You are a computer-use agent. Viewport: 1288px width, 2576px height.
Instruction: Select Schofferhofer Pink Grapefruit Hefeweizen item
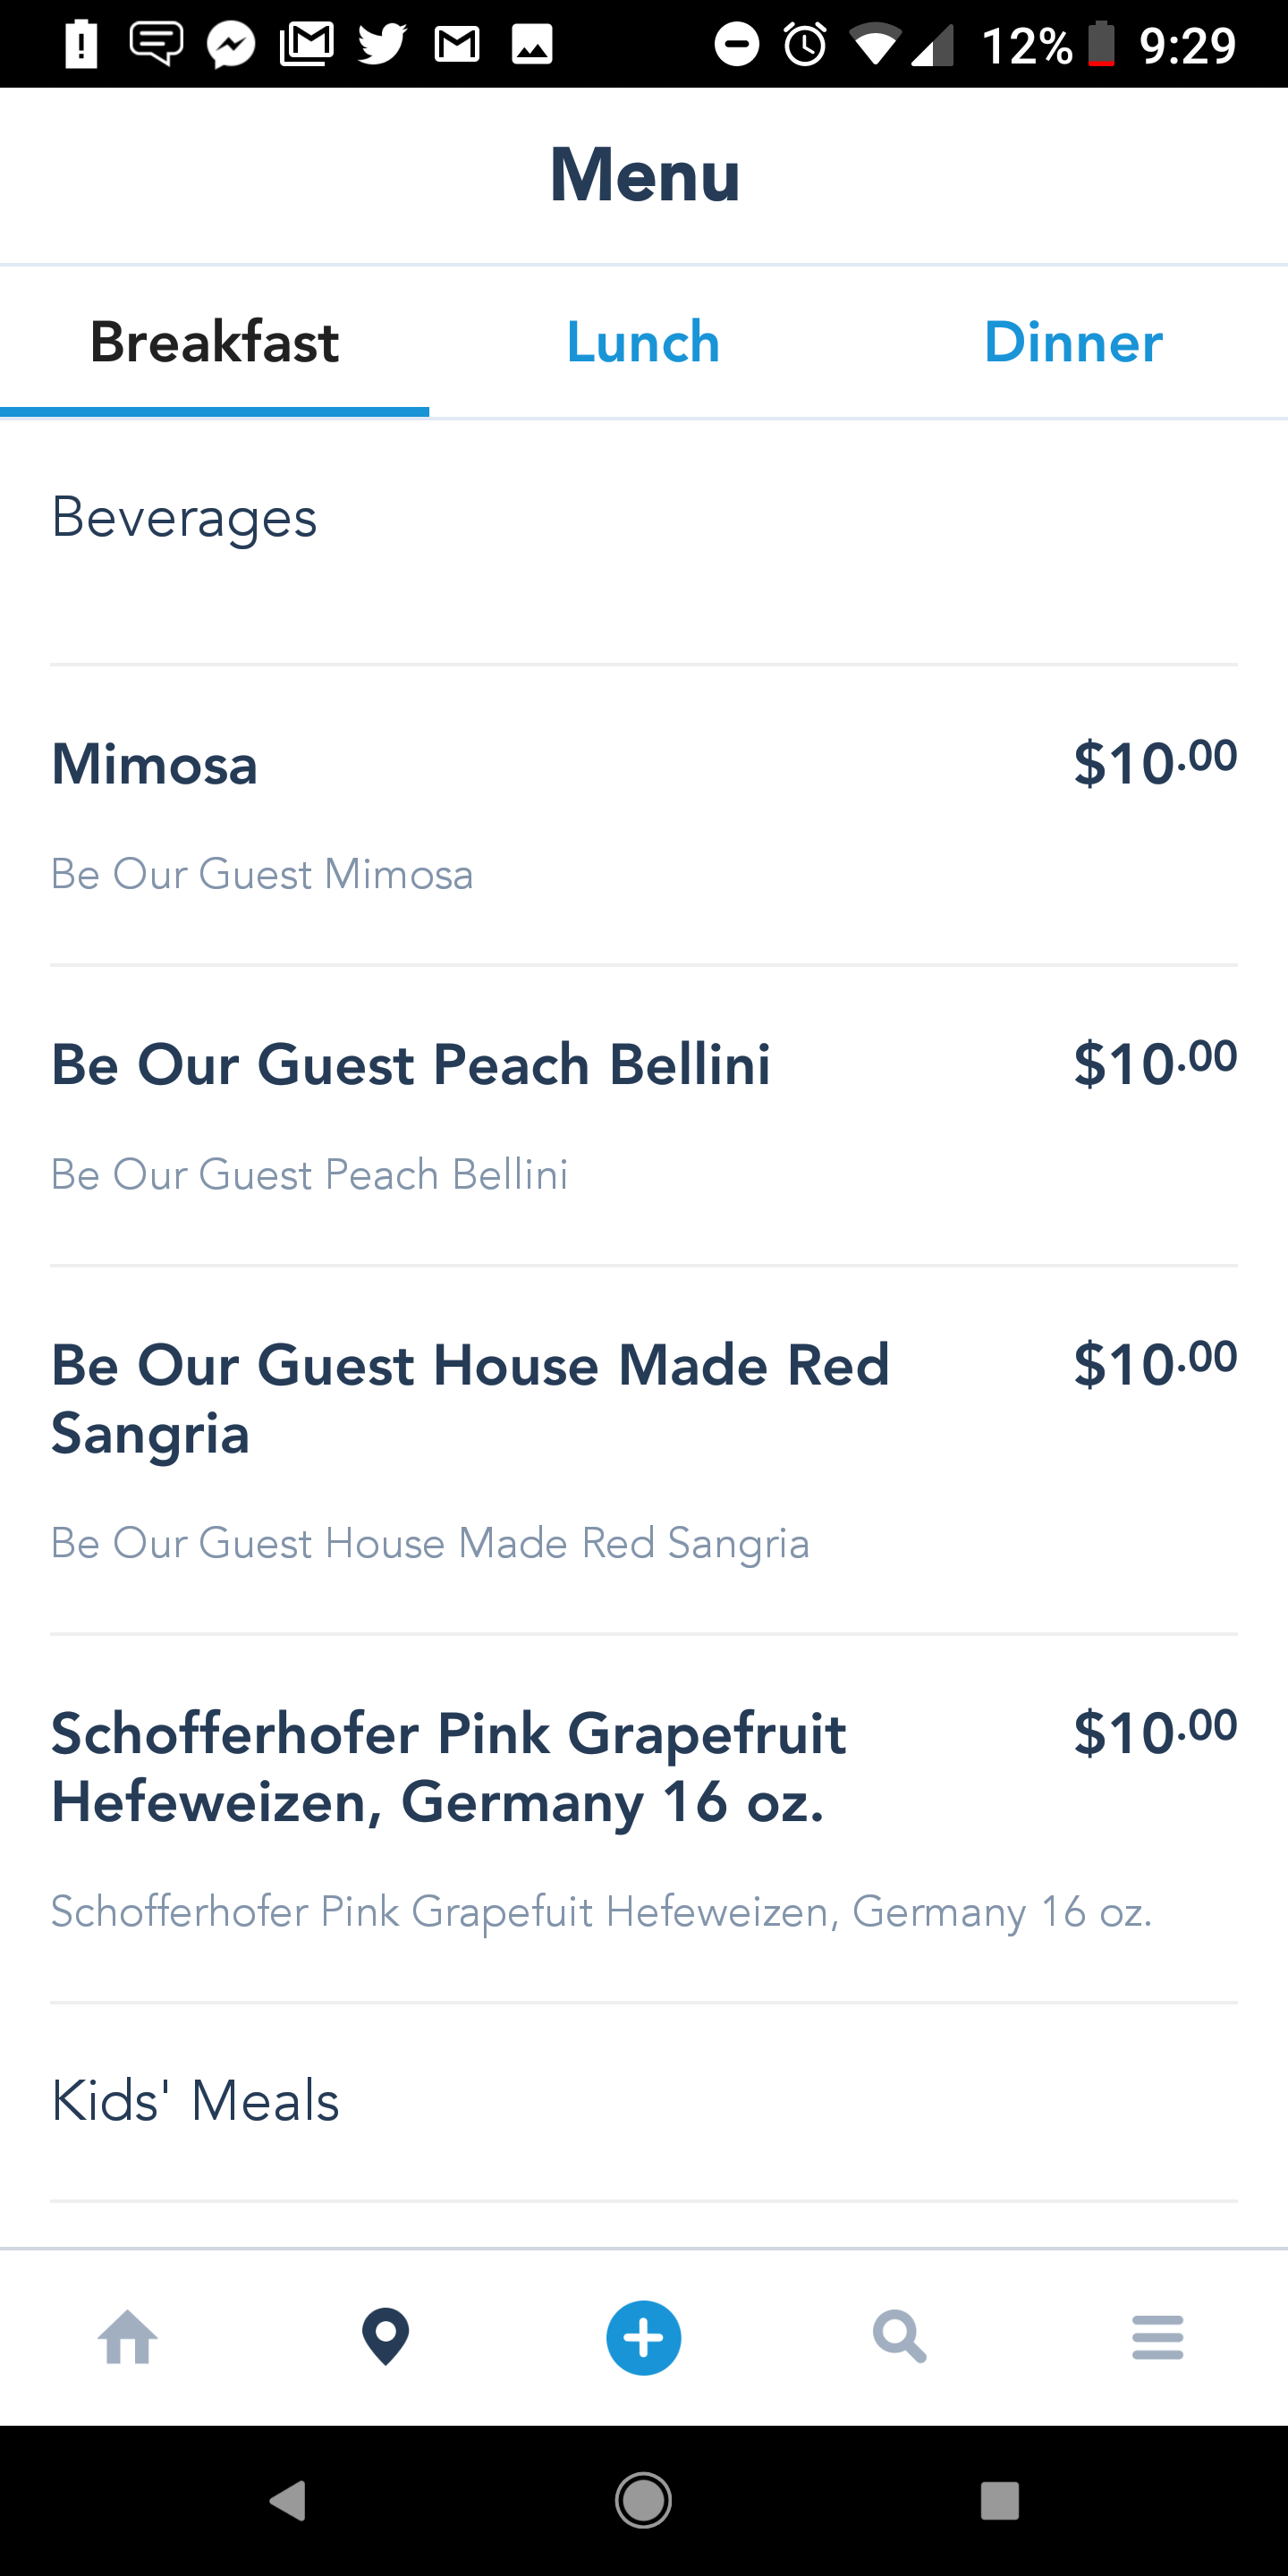click(644, 1819)
